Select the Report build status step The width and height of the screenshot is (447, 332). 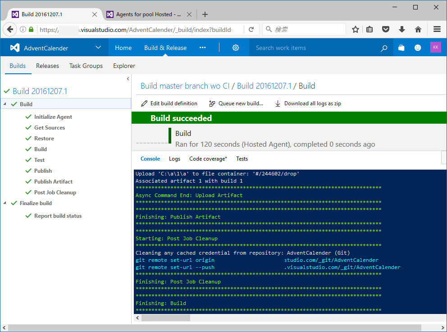58,216
